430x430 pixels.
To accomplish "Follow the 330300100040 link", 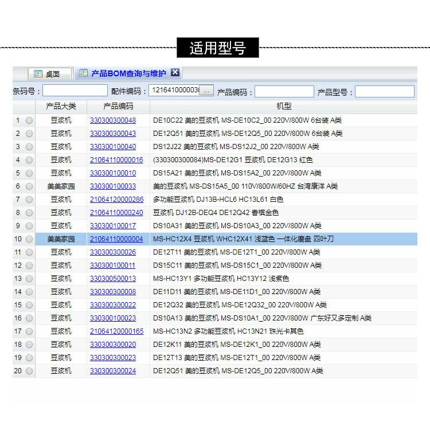I will pos(113,147).
